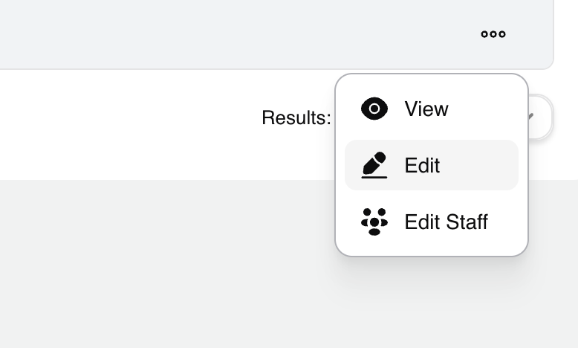Click the "View" text label

426,109
